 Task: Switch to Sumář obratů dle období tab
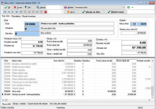pos(38,104)
